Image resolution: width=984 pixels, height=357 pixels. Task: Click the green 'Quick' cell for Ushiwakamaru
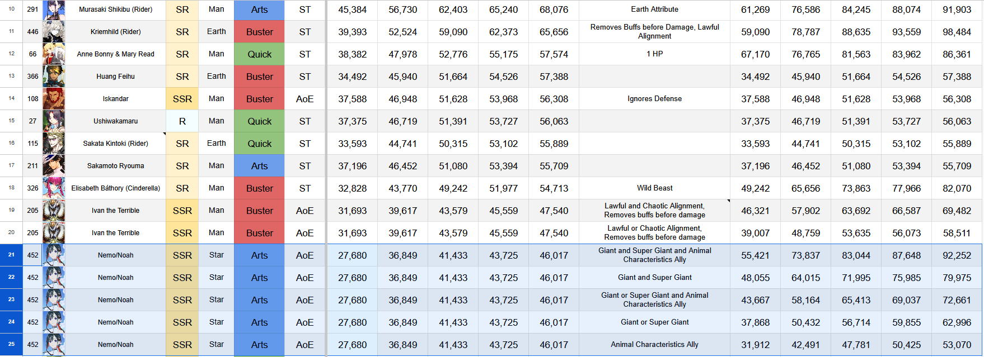pos(259,121)
